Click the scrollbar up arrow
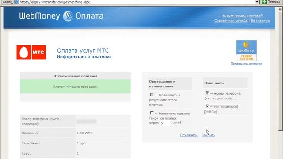 [280, 9]
